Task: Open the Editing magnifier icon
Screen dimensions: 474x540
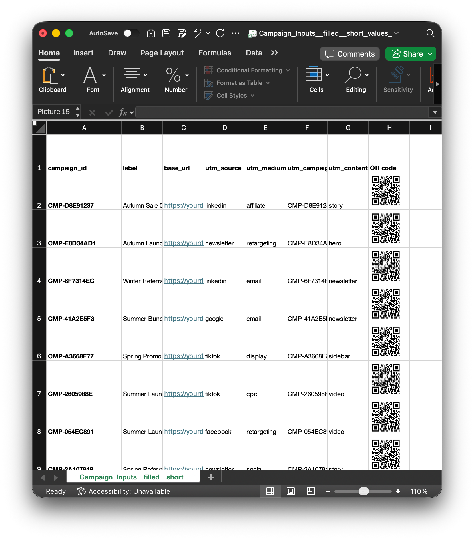Action: click(x=353, y=75)
